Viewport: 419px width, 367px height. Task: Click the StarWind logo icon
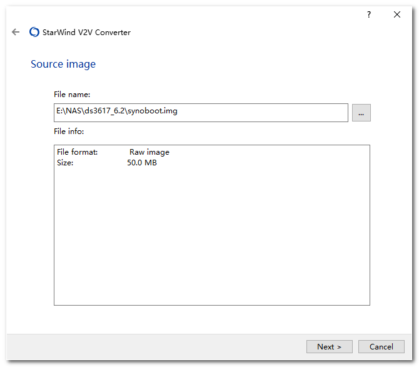click(x=34, y=33)
